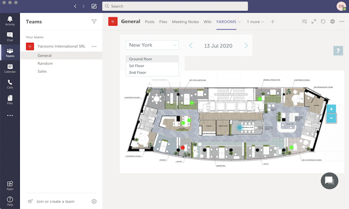Click the filter funnel icon beside Teams
Viewport: 349px width, 209px height.
(x=94, y=21)
